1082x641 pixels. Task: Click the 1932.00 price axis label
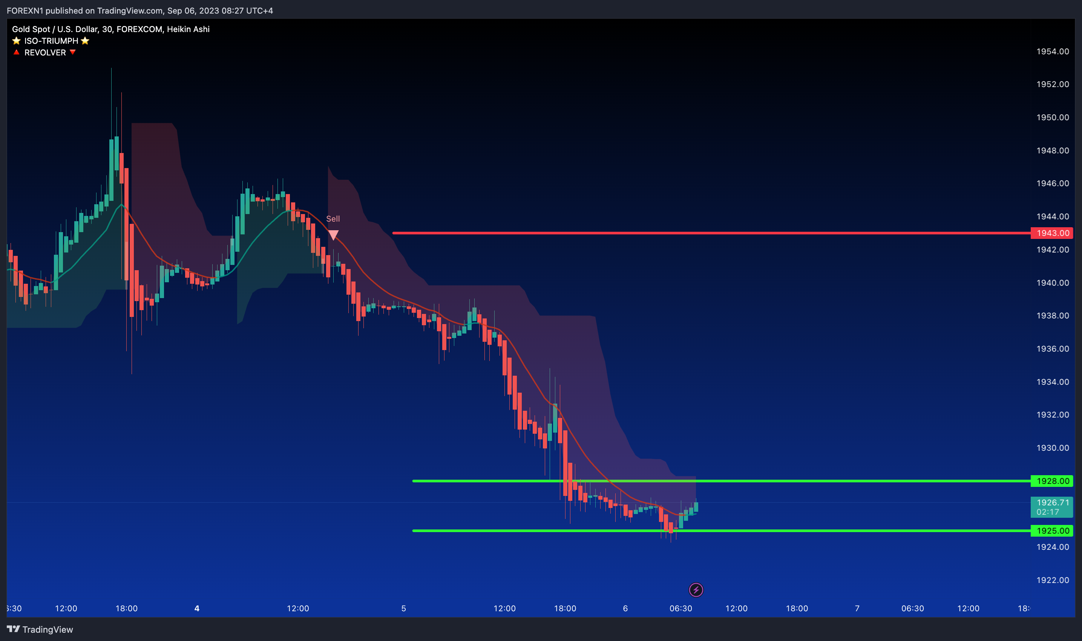(x=1053, y=415)
